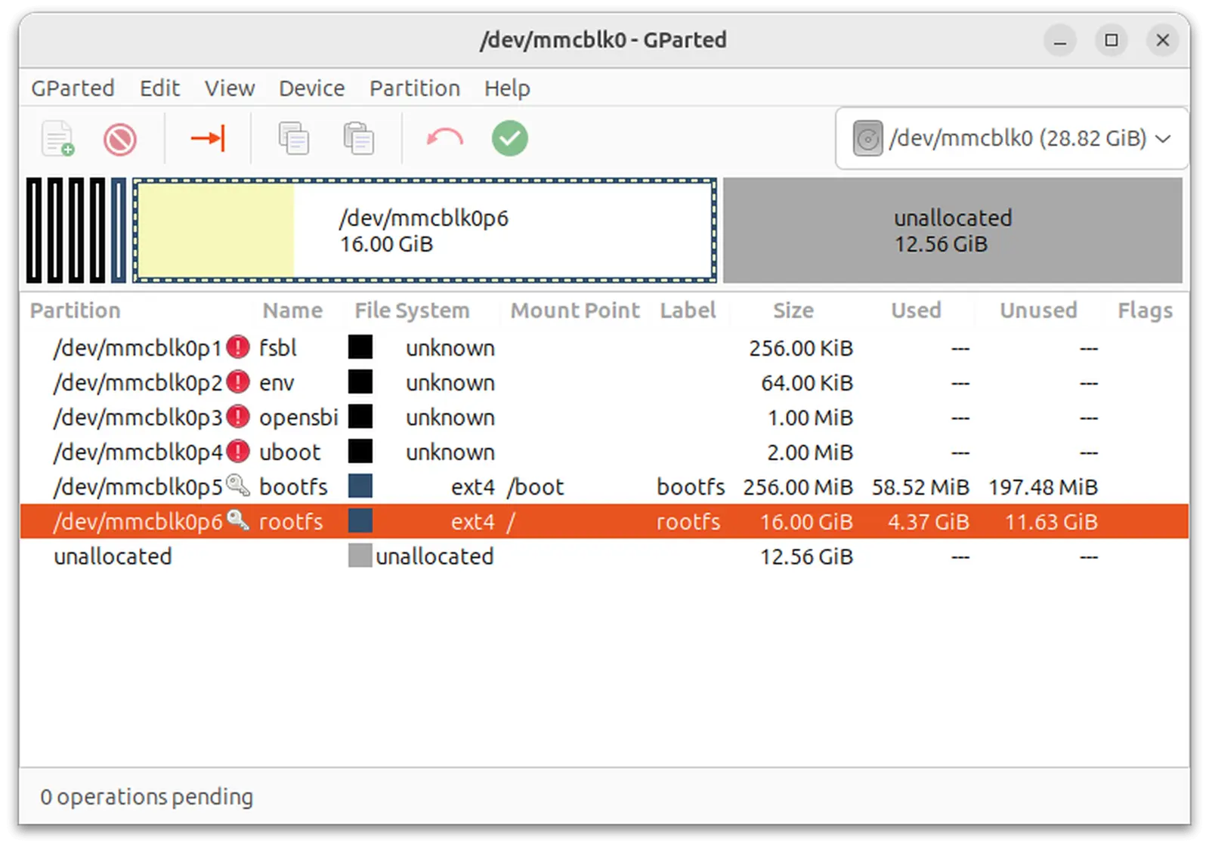Click the key icon beside mmcblk0p6
Viewport: 1209px width, 846px height.
[238, 520]
